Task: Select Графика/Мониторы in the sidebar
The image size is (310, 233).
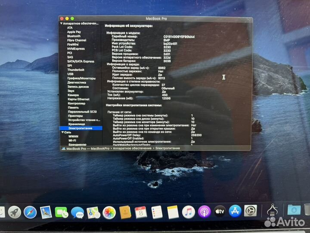Action: (x=81, y=78)
